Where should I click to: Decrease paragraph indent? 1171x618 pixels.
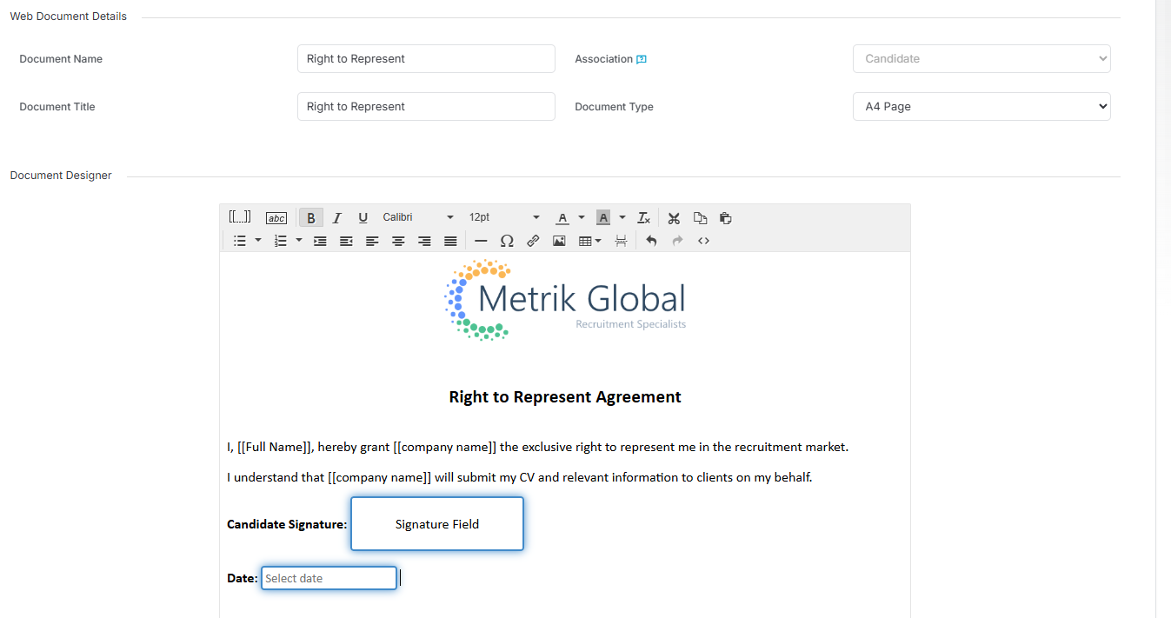(x=346, y=241)
